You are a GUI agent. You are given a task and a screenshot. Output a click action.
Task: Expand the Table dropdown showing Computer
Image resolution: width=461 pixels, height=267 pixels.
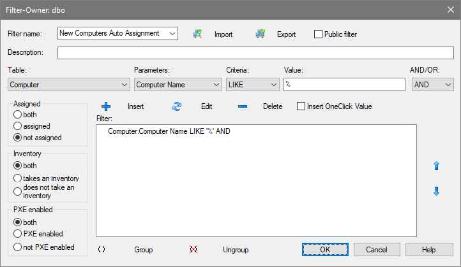(125, 85)
